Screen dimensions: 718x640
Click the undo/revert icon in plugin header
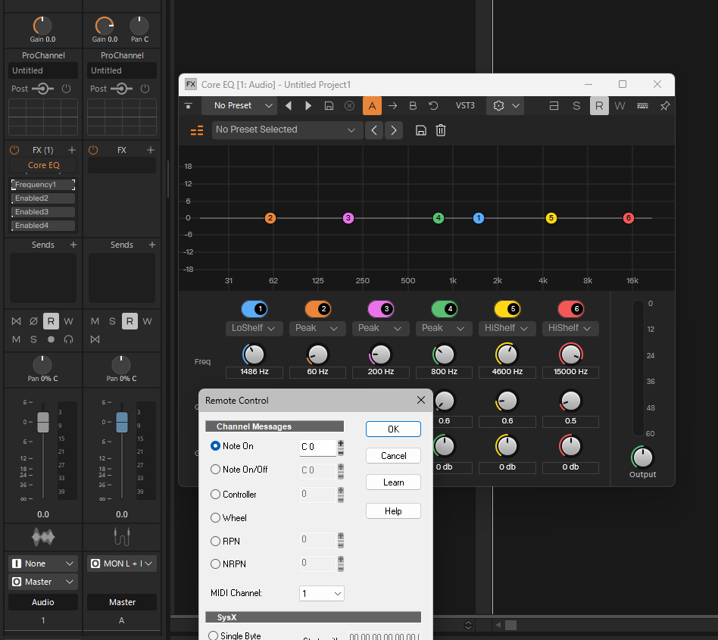(x=433, y=106)
